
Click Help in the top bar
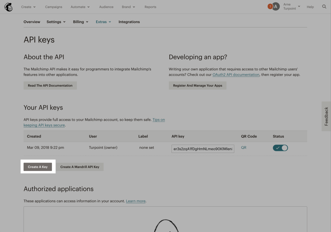click(310, 7)
